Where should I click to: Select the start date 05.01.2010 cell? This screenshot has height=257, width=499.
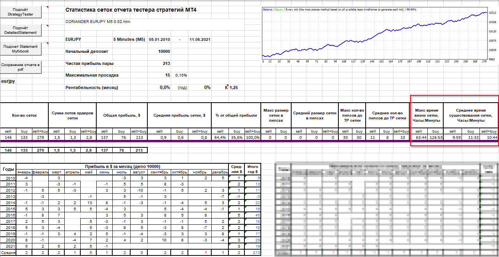159,40
